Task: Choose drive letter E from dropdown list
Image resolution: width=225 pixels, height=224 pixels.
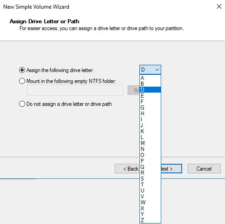Action: click(x=150, y=96)
